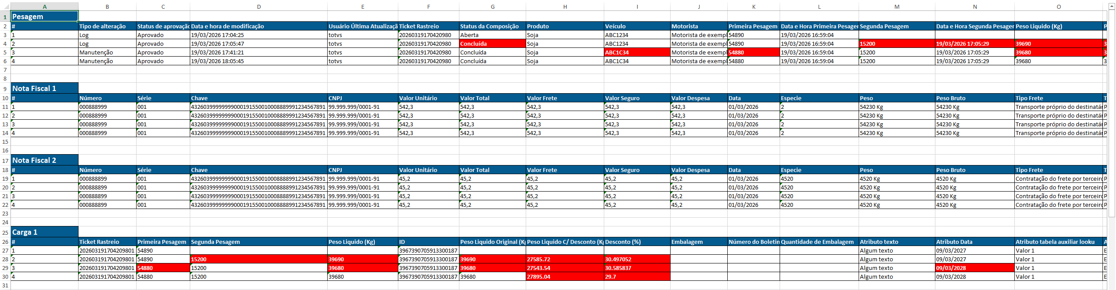Select "Série" header in Nota Fiscal 1
Viewport: 1116px width, 290px height.
[x=163, y=98]
